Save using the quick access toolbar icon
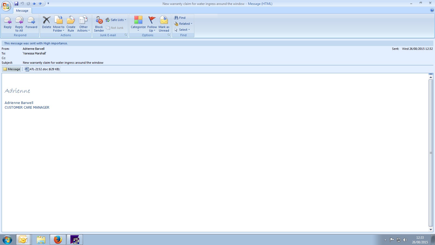 click(16, 4)
